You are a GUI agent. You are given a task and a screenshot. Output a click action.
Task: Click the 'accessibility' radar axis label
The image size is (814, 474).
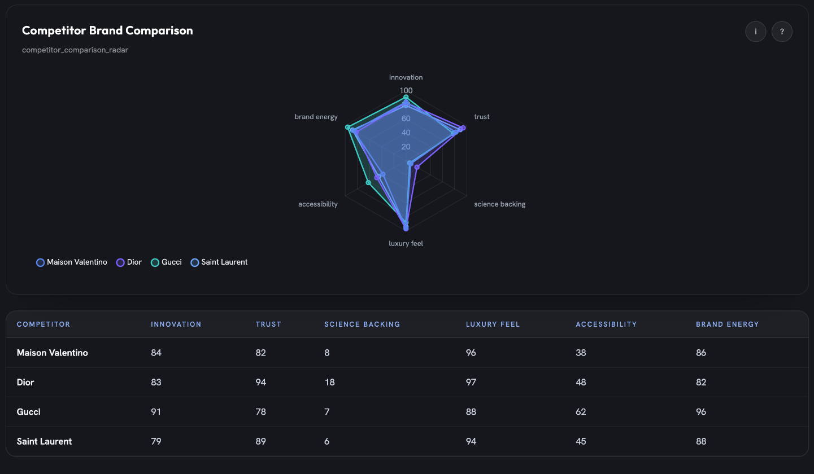tap(318, 204)
